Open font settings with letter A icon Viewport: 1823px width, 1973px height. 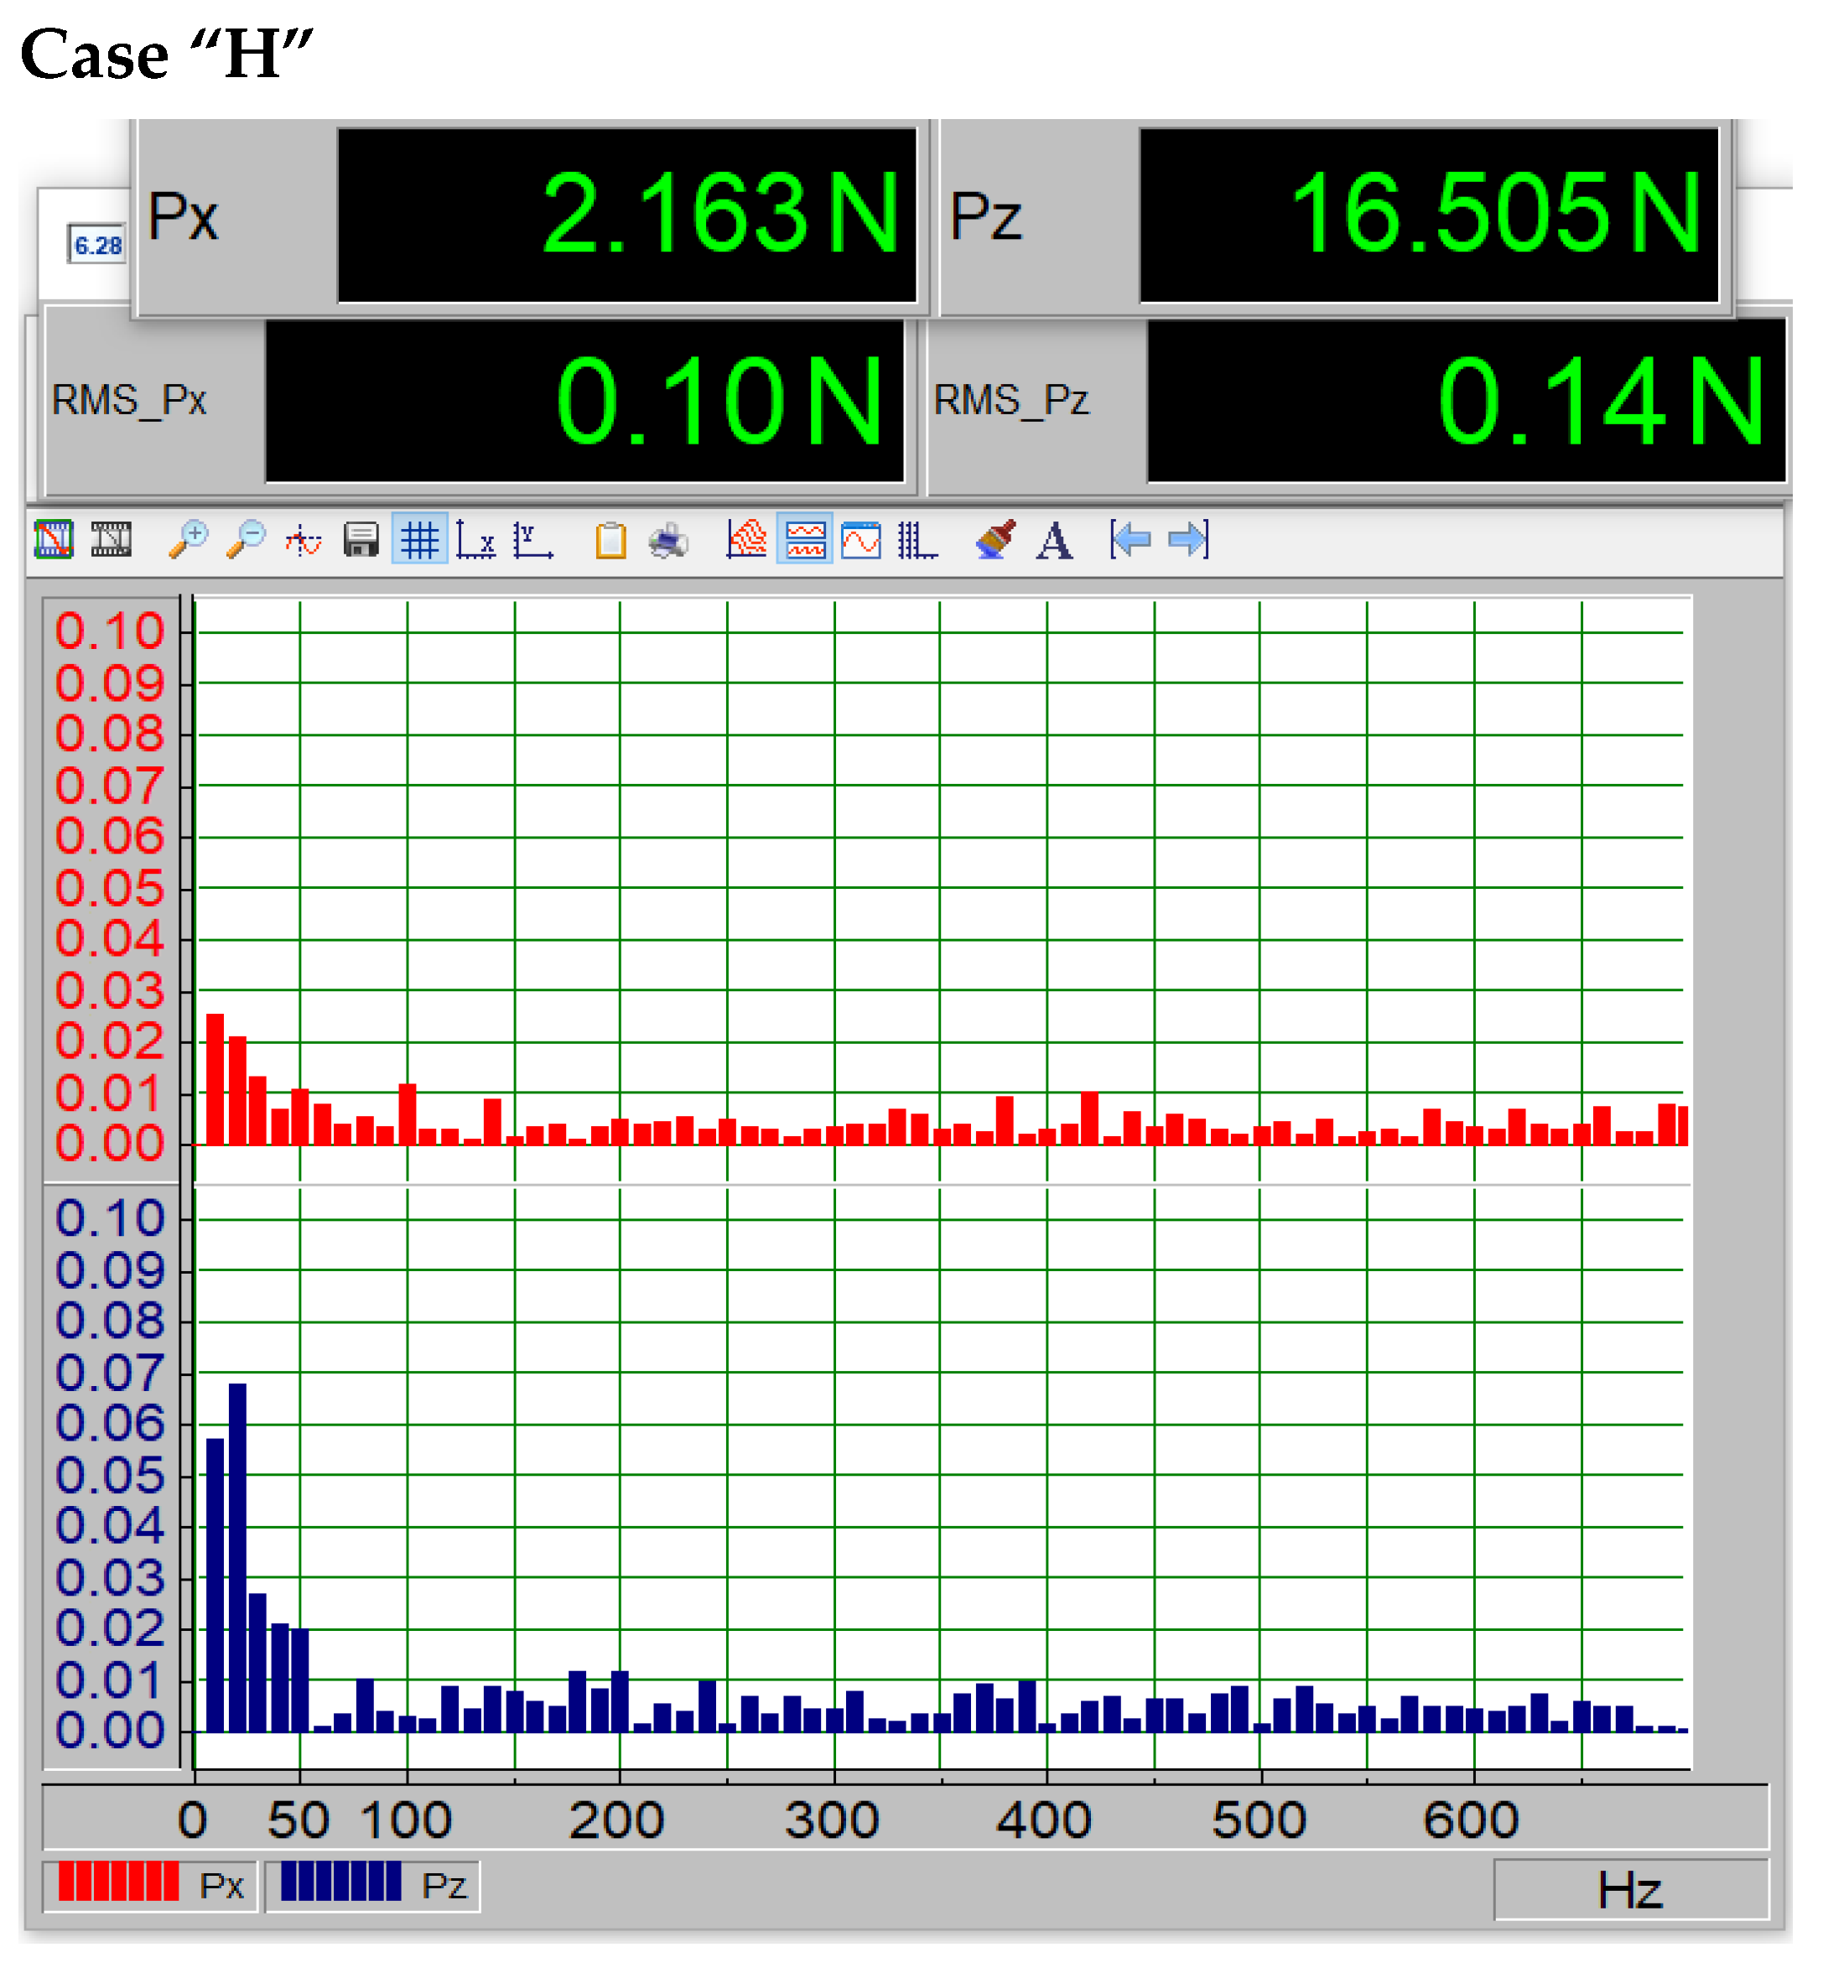(x=1055, y=541)
